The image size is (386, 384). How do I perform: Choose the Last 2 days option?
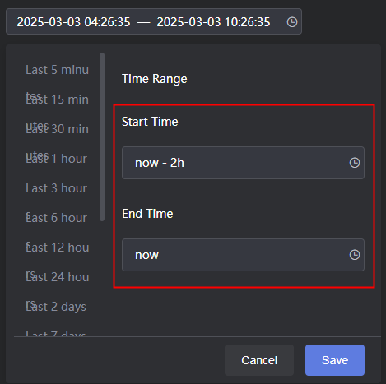pyautogui.click(x=57, y=307)
